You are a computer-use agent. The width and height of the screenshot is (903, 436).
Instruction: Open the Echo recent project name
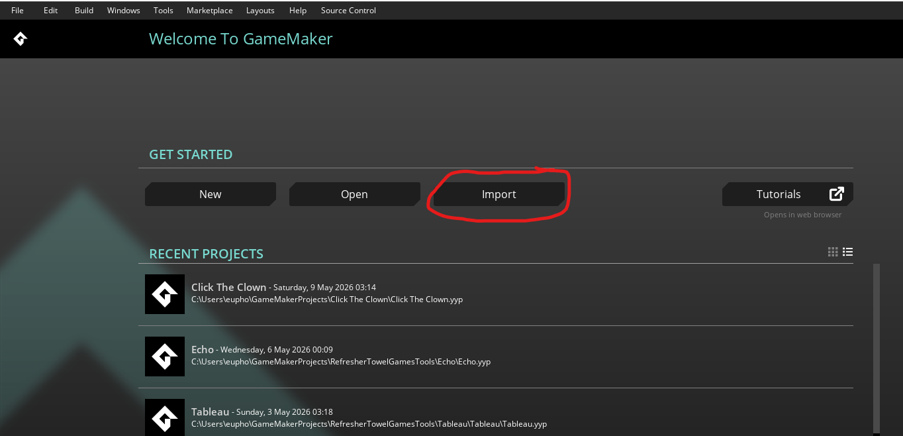(x=203, y=349)
